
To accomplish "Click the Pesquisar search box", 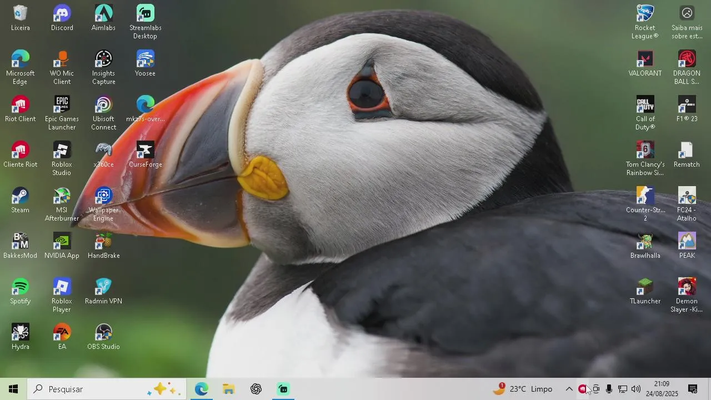I will (x=107, y=389).
